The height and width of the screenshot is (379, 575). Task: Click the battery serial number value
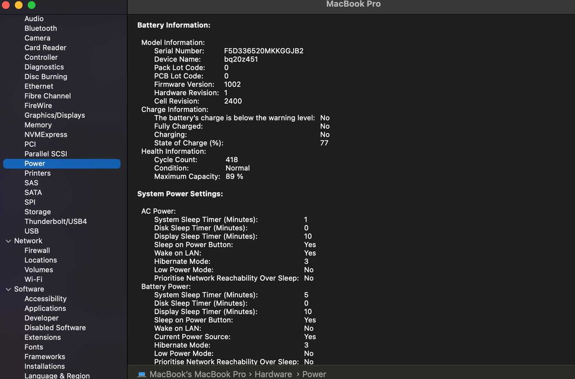(264, 51)
